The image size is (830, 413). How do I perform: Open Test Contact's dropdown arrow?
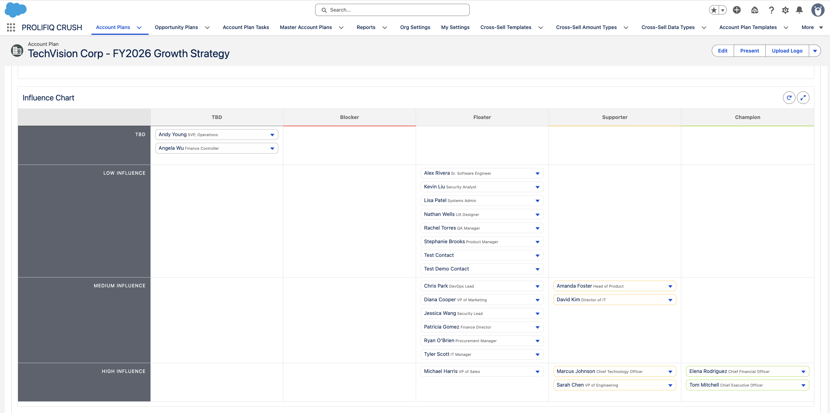click(x=537, y=255)
